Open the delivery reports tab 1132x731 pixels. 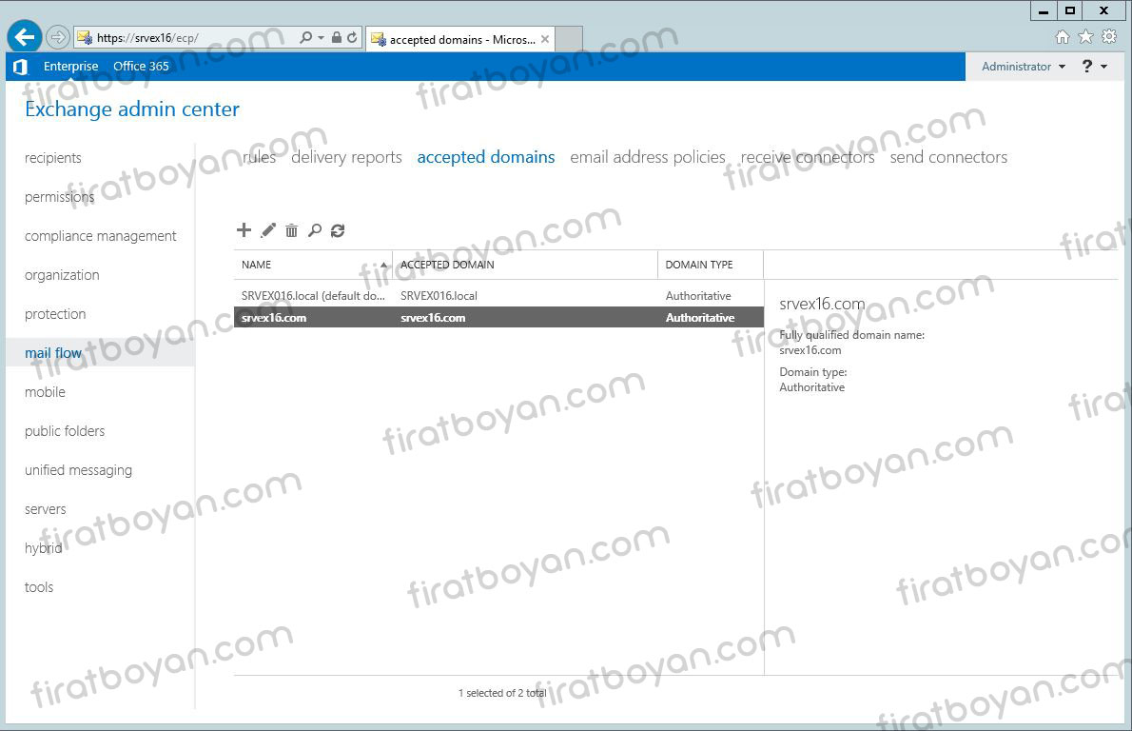click(x=346, y=157)
